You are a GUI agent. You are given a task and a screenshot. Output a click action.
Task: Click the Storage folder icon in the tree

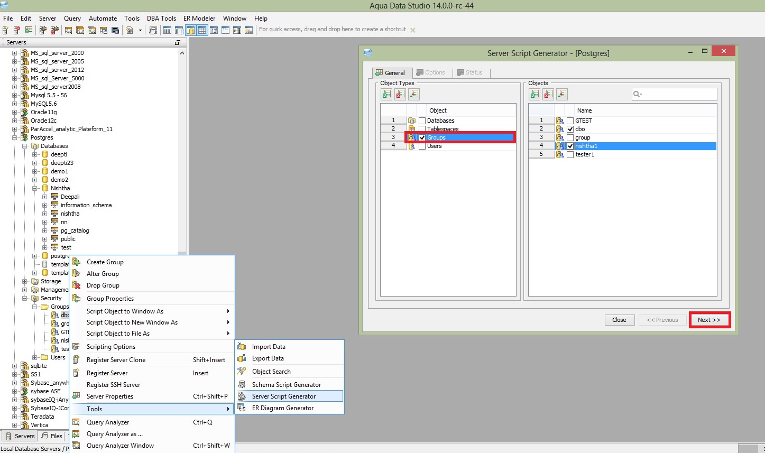(x=35, y=281)
